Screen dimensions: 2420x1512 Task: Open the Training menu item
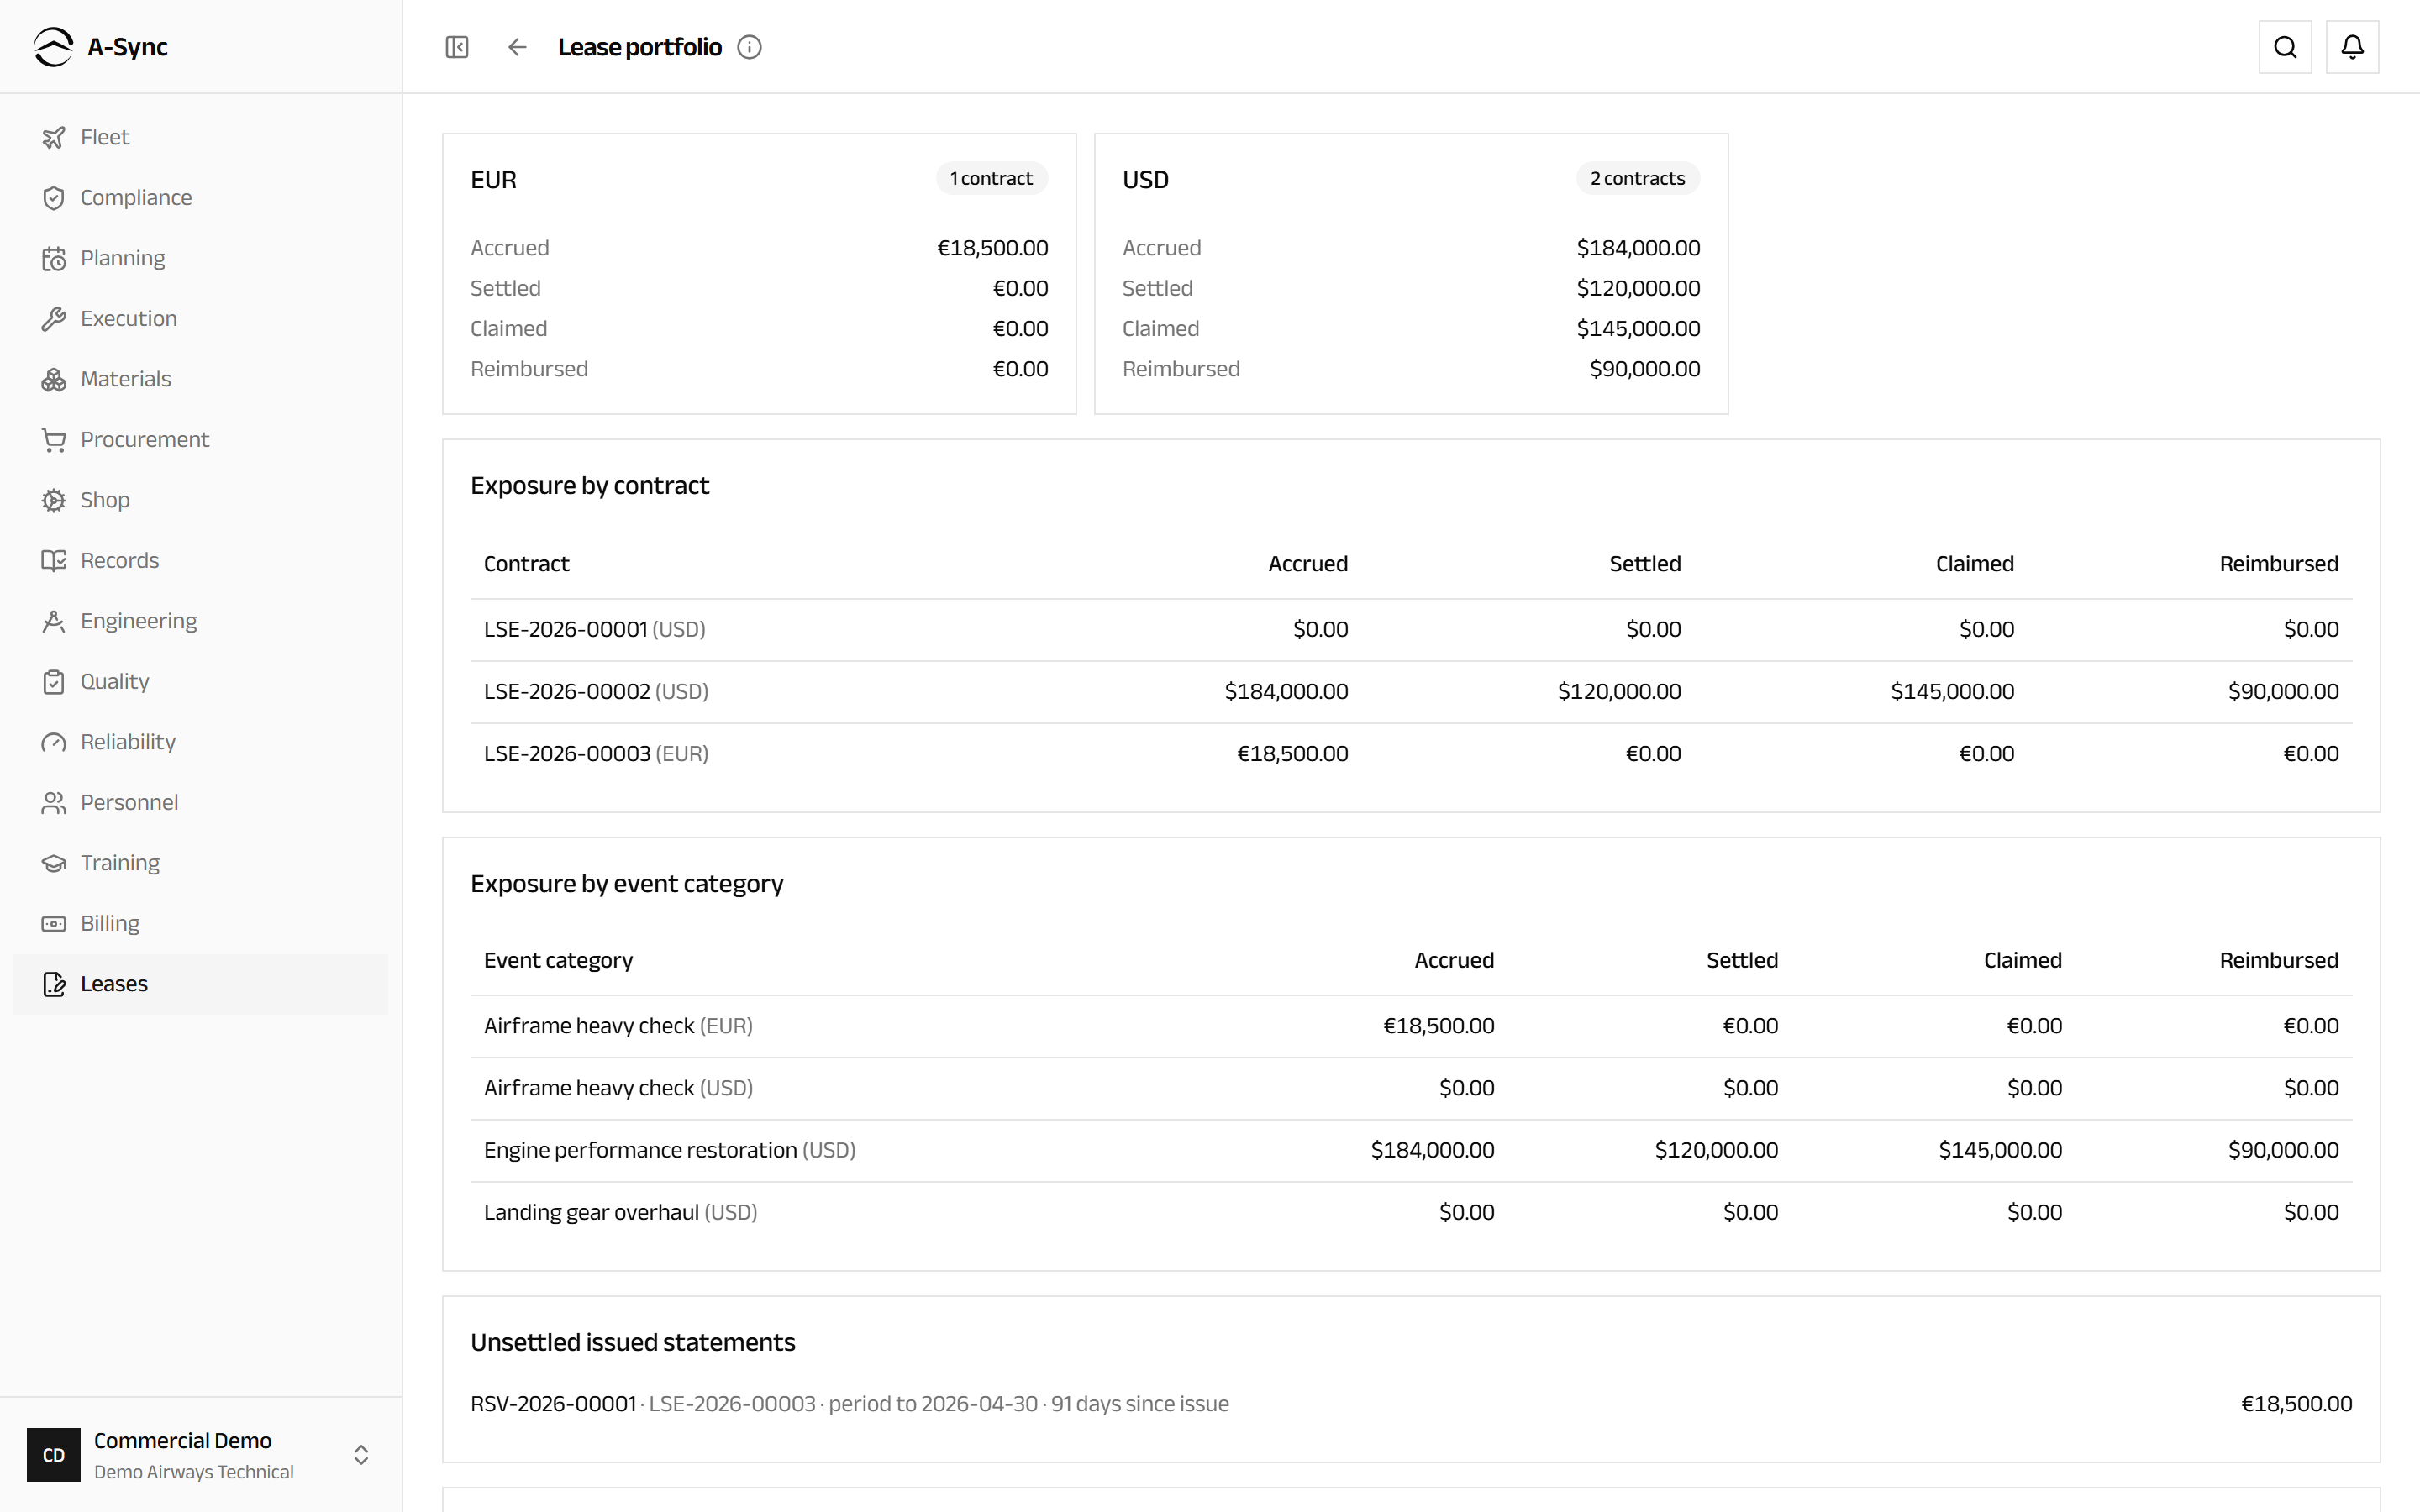tap(201, 863)
